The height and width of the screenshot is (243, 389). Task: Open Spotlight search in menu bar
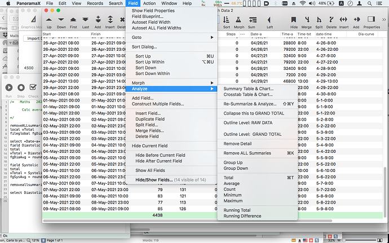tap(369, 3)
